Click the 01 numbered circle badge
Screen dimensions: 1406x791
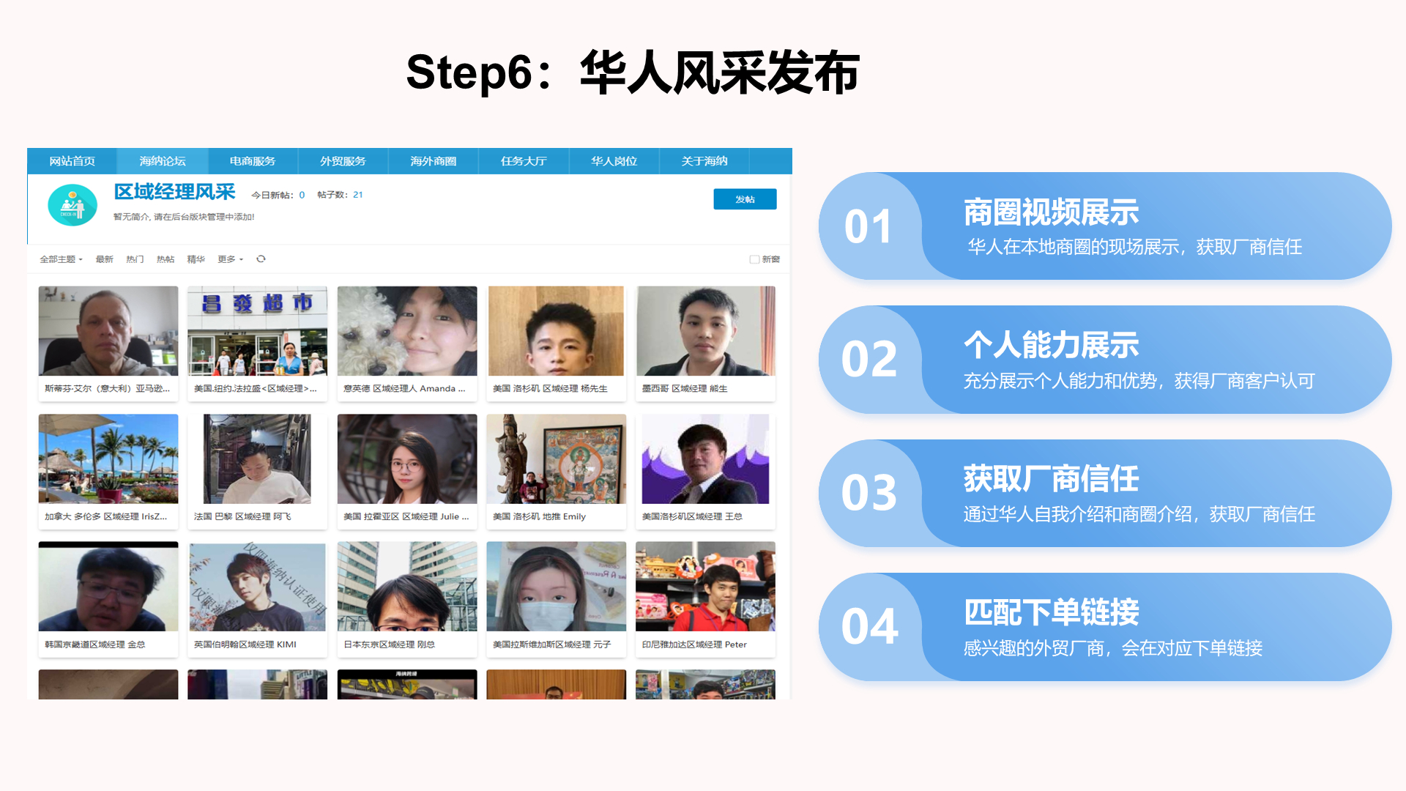point(868,226)
